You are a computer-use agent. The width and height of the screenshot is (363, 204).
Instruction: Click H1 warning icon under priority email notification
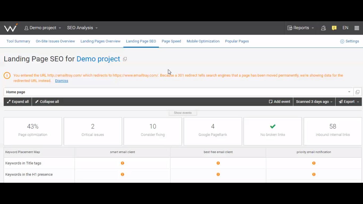(x=314, y=175)
